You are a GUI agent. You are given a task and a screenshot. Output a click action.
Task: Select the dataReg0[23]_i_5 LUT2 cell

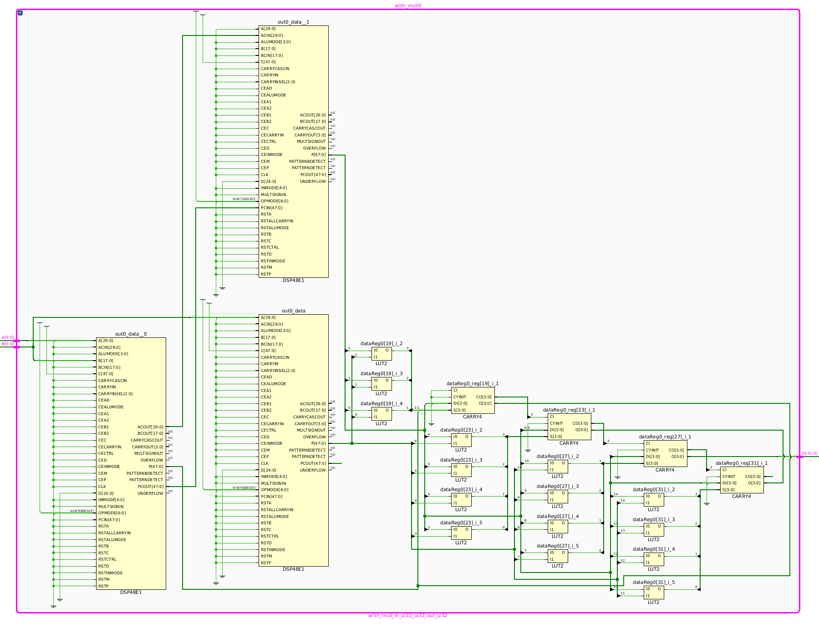[x=461, y=533]
